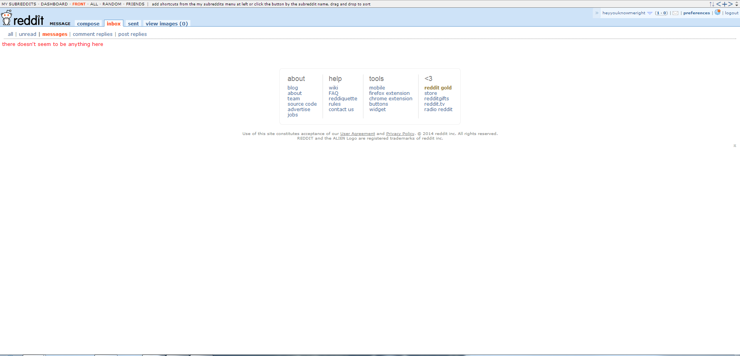Open the Privacy Policy link
The width and height of the screenshot is (740, 356).
(400, 134)
